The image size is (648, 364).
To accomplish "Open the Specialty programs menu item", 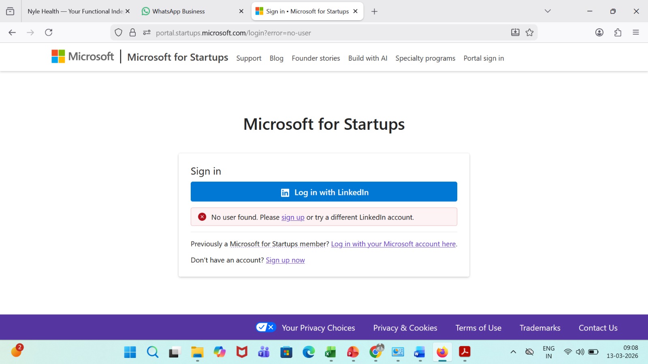I will [x=425, y=58].
